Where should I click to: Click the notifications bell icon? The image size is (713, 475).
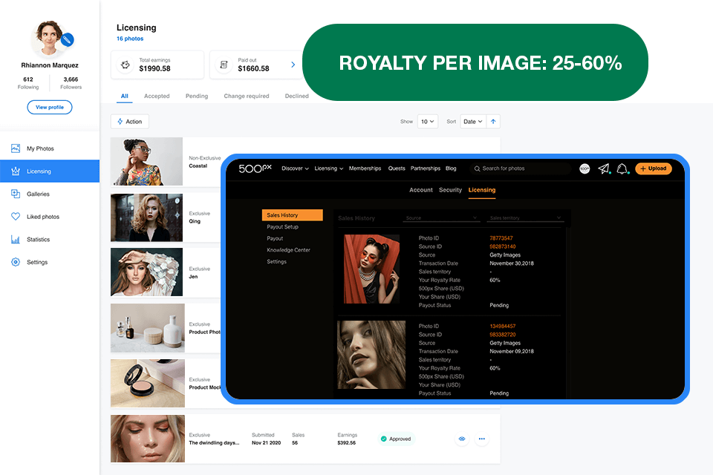(x=622, y=168)
